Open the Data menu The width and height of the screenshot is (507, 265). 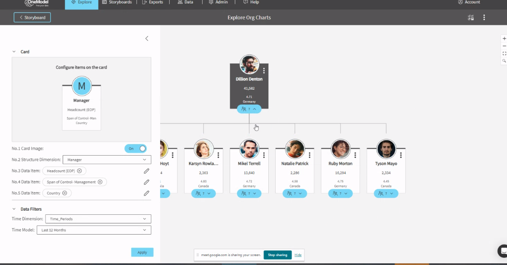coord(185,2)
